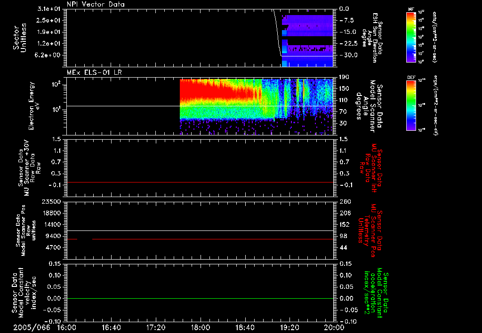Select the red 'MU Scanner Pos Telemetry' title
482x333 pixels.
(370, 230)
